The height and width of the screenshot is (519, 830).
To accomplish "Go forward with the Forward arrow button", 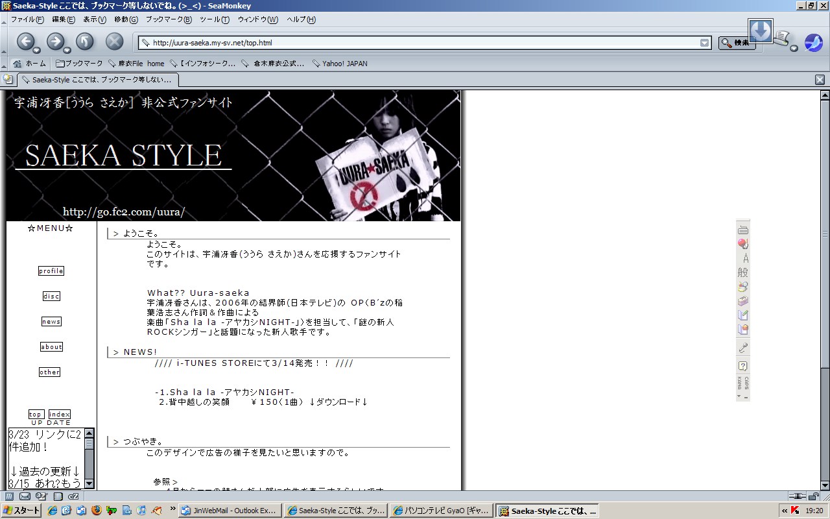I will pos(55,42).
